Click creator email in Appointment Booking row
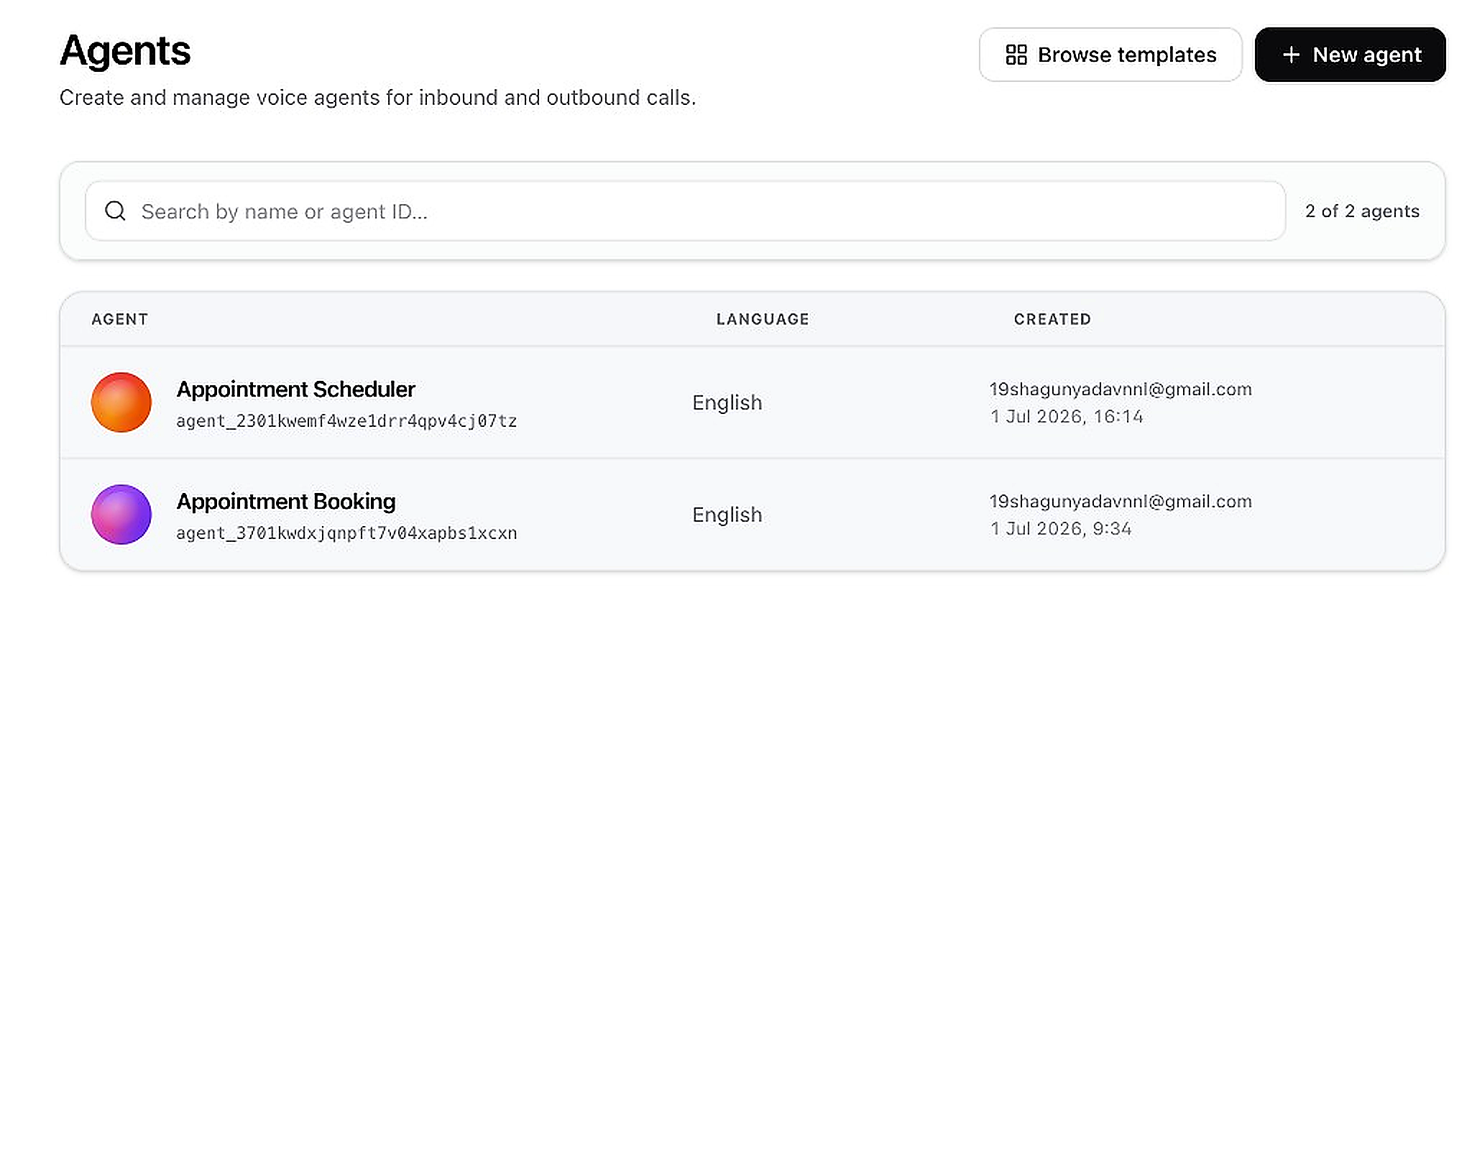 (1121, 501)
